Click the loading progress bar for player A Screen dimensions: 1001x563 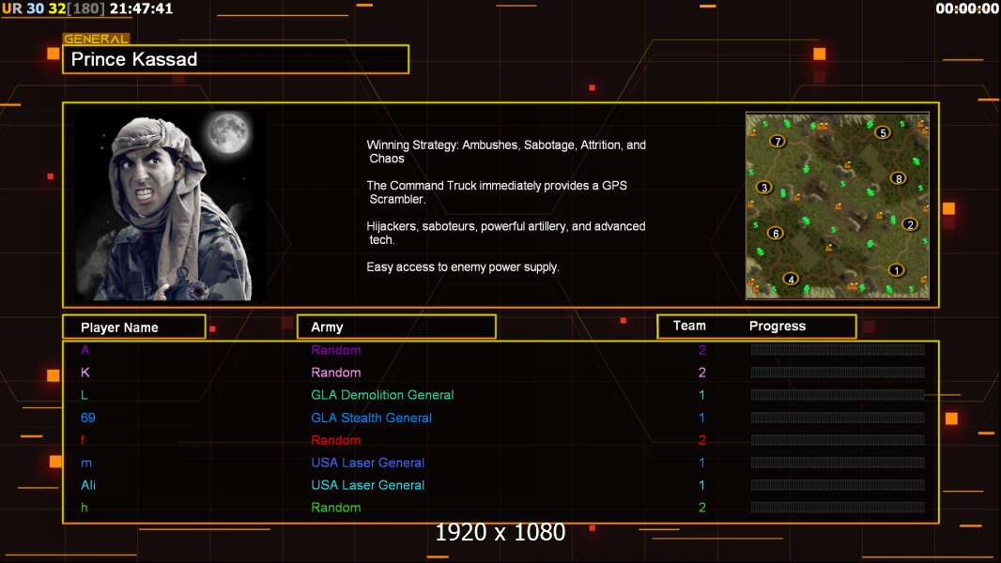coord(838,349)
